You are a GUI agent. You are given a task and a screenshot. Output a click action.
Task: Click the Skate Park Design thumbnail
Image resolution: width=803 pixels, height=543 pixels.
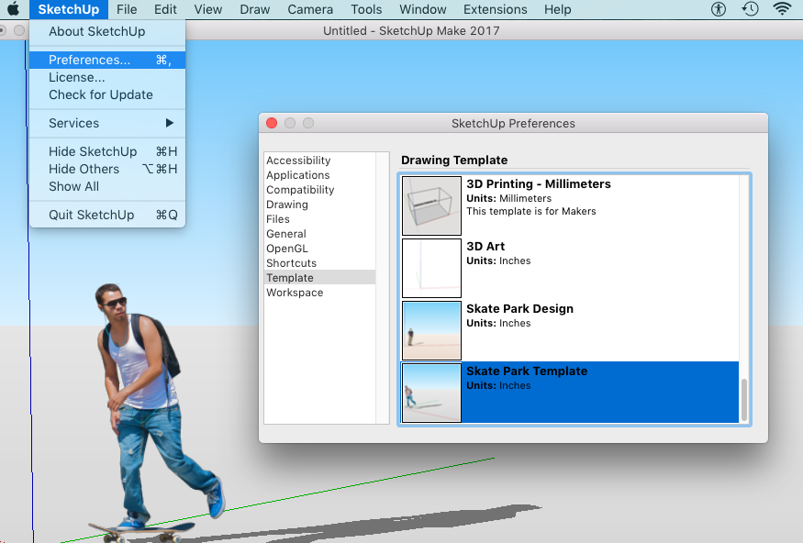pyautogui.click(x=431, y=330)
